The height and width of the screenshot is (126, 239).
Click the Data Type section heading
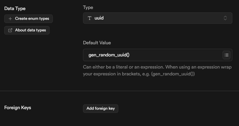click(x=15, y=8)
